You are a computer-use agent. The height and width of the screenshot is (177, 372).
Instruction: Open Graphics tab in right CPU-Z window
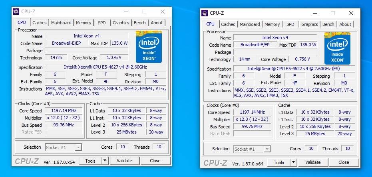click(310, 24)
